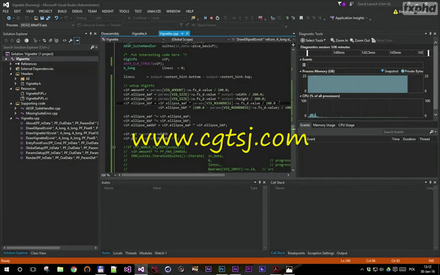Select AEGP_SuiteHandler.cpp in Solution Explorer
The image size is (440, 275).
pos(43,108)
